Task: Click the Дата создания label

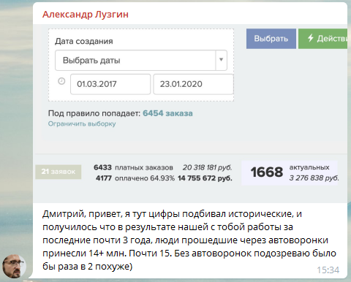Action: pos(84,41)
